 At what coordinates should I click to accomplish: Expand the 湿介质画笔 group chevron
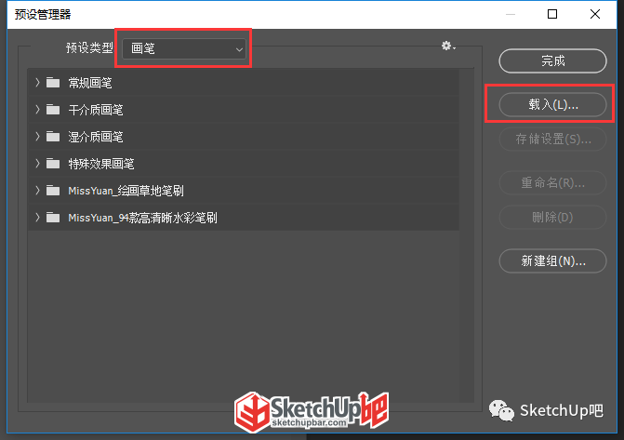(37, 137)
